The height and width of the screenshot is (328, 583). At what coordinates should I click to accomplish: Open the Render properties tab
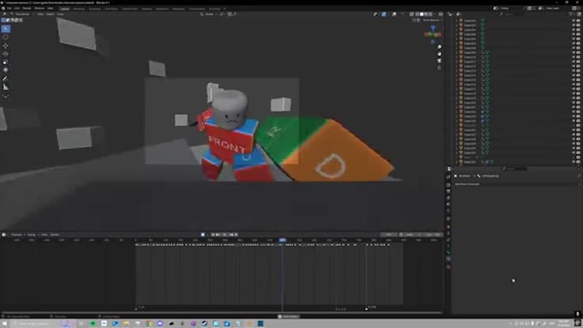click(448, 185)
